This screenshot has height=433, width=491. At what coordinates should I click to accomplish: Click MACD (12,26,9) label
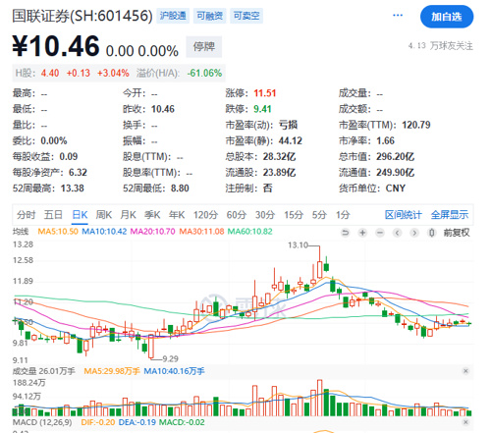(42, 422)
